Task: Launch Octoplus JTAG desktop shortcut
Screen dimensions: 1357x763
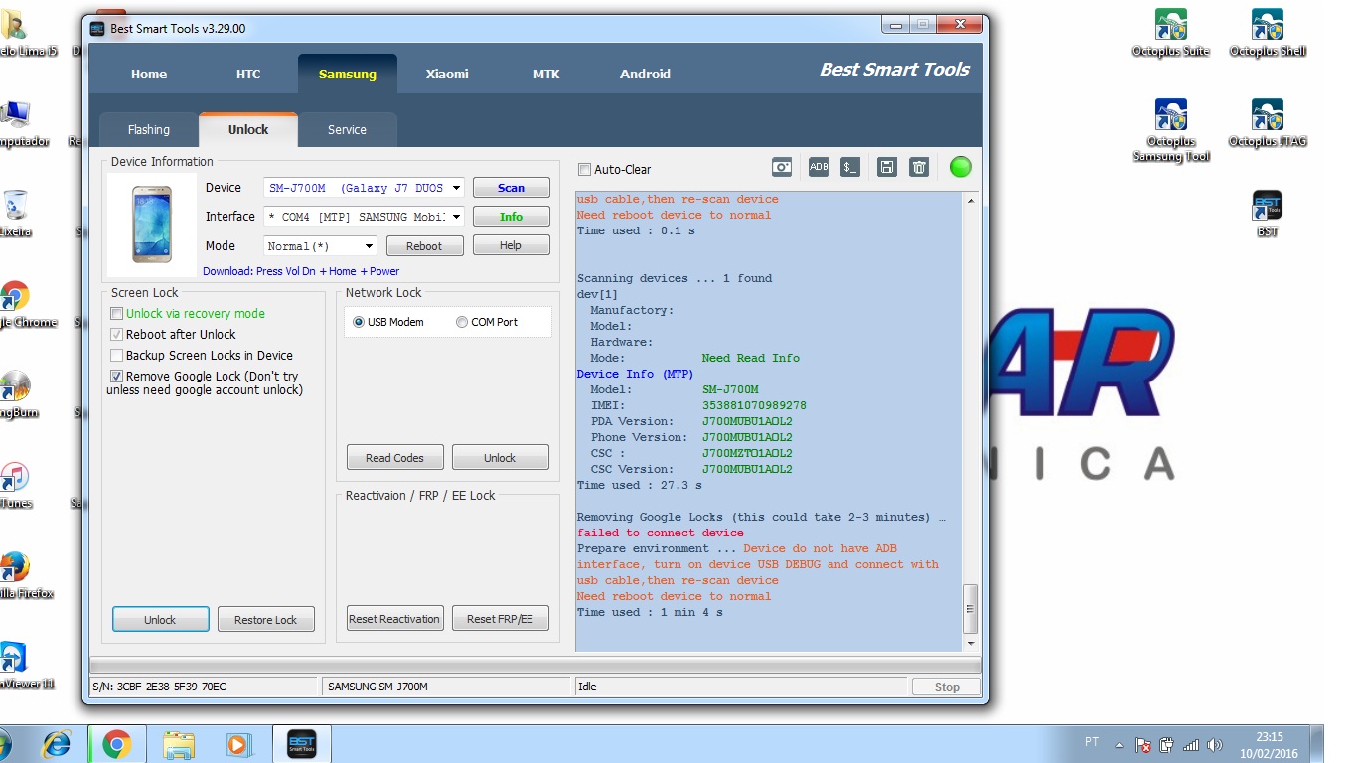Action: [x=1267, y=123]
